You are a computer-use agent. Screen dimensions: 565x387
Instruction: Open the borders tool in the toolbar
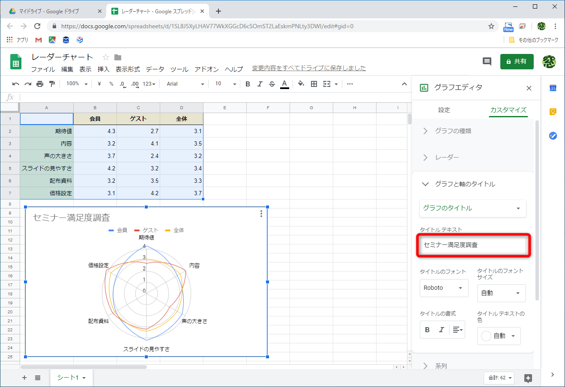(x=314, y=84)
